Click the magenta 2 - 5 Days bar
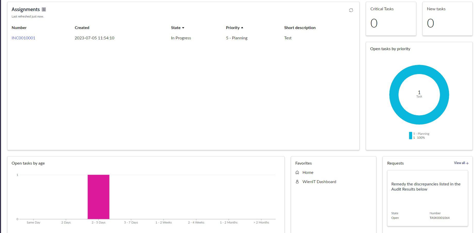Screen dimensions: 475x233 coord(98,197)
